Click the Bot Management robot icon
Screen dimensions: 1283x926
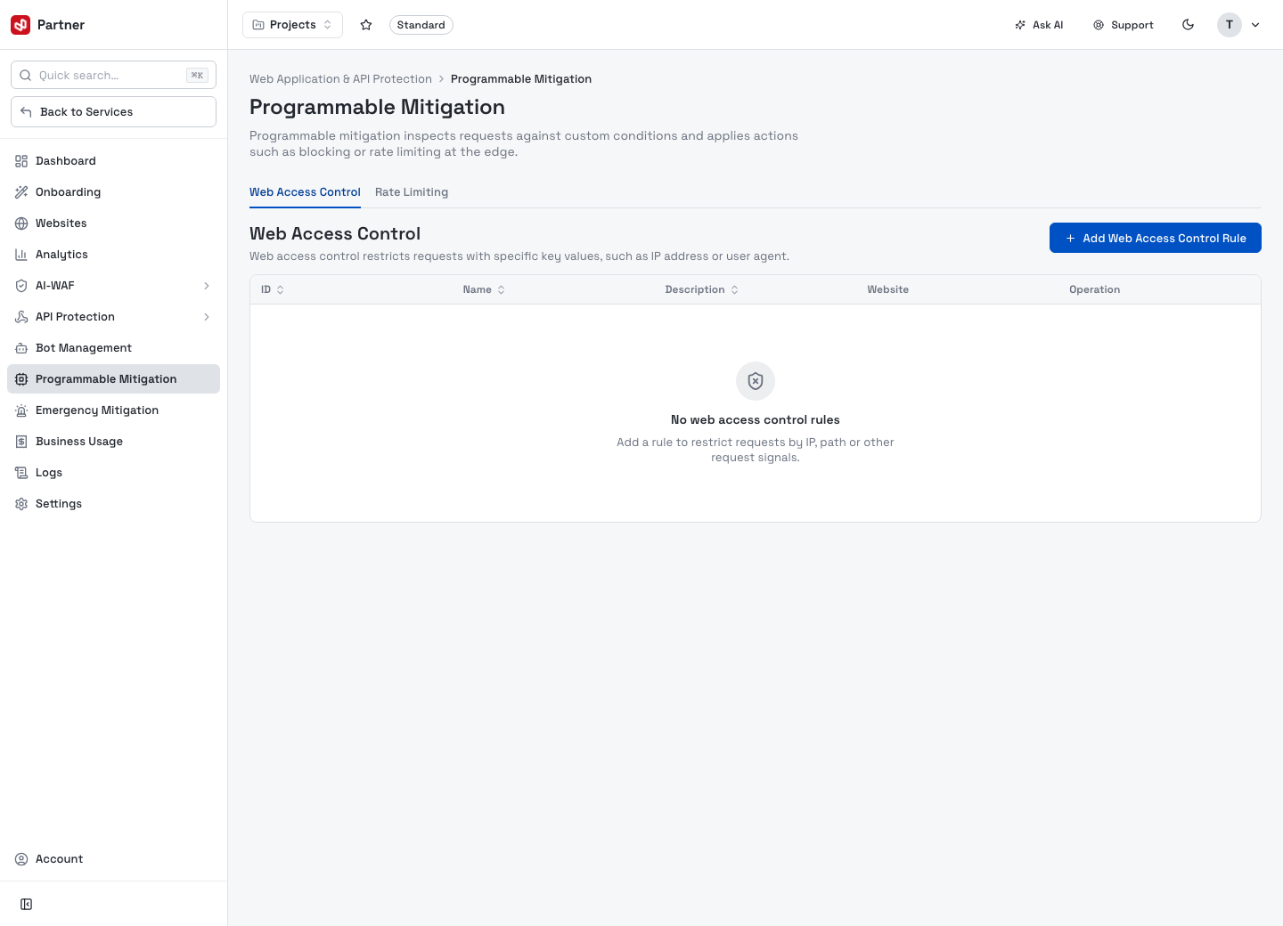(x=21, y=348)
